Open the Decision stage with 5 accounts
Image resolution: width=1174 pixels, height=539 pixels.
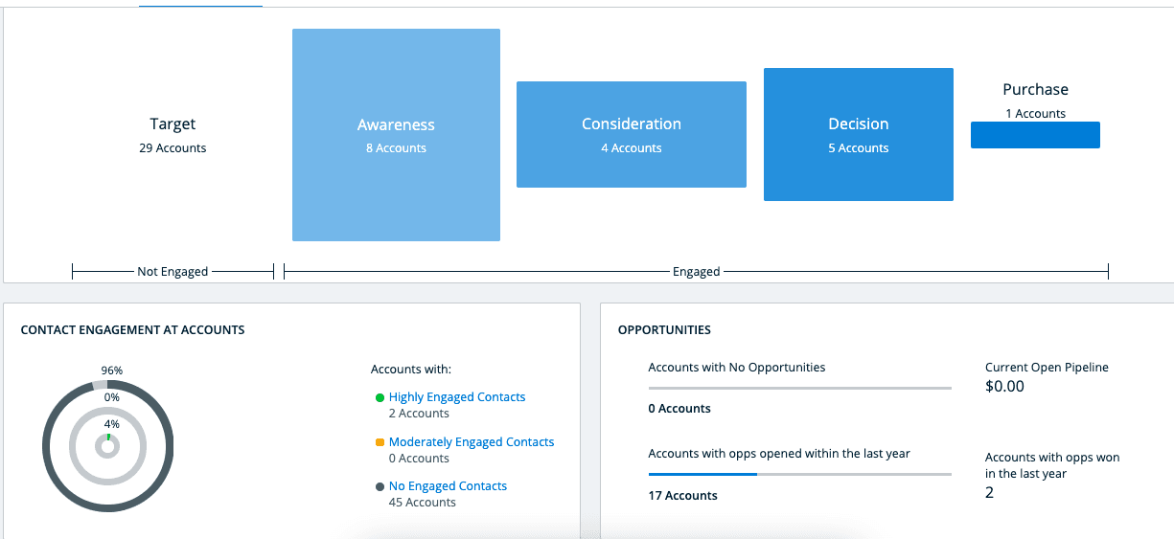click(859, 134)
